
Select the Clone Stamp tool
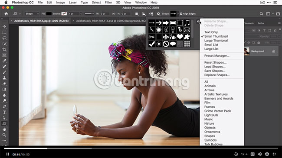click(4, 78)
